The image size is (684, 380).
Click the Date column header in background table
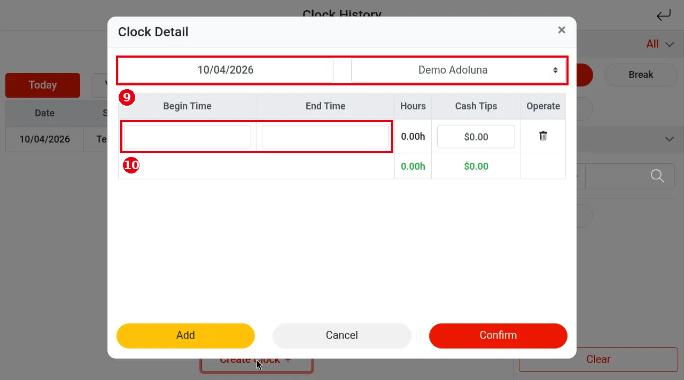click(x=45, y=113)
